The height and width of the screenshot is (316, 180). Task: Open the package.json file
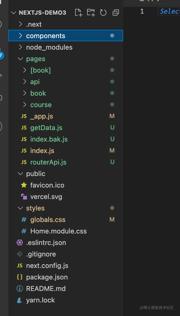[47, 277]
